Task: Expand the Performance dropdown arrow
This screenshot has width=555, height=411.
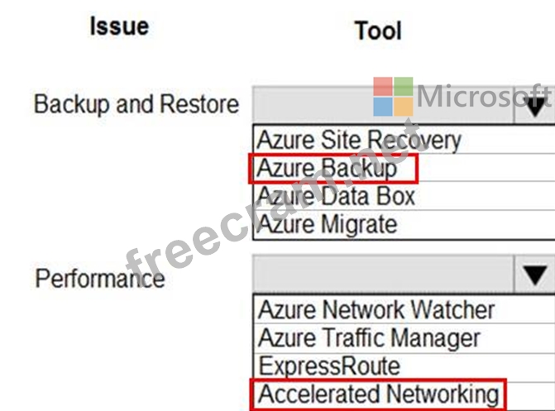Action: coord(535,273)
